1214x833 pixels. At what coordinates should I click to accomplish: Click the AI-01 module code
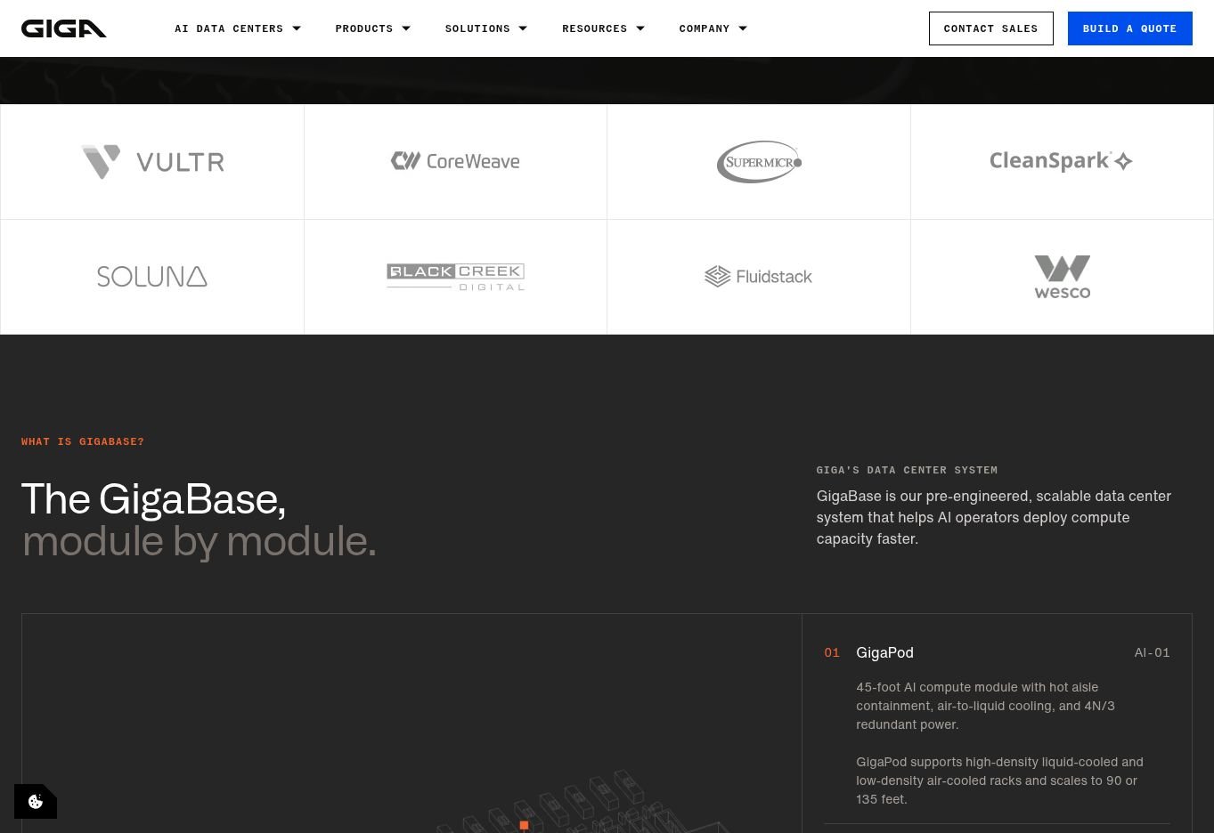(x=1152, y=652)
